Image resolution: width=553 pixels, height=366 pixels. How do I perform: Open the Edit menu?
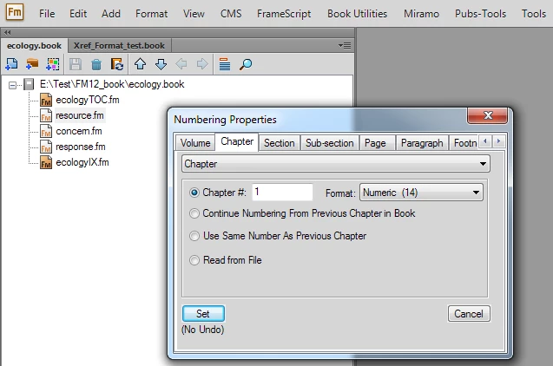pos(78,14)
